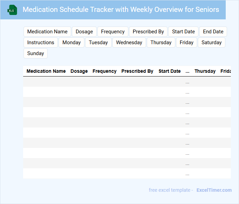Click the Medication Name column header
The image size is (239, 204).
coord(46,71)
